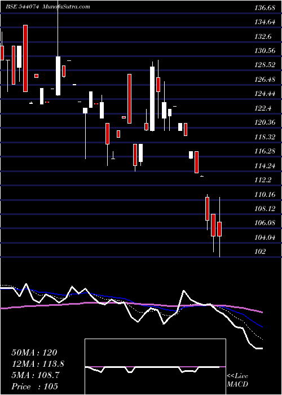Click the MunafaSutra.com title text
Screen dimensions: 282x395
(66, 7)
